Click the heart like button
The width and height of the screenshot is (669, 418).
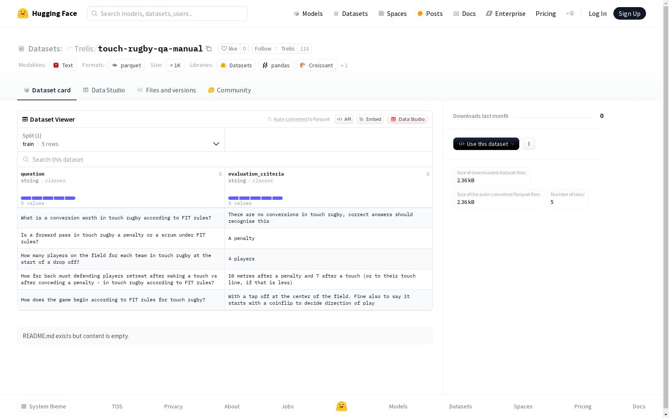point(229,48)
